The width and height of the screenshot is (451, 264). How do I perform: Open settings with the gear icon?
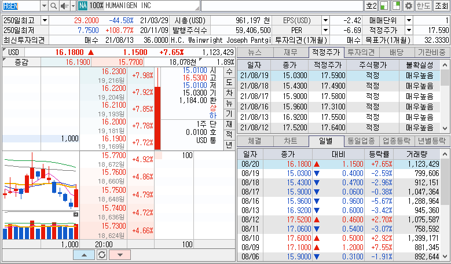[408, 6]
